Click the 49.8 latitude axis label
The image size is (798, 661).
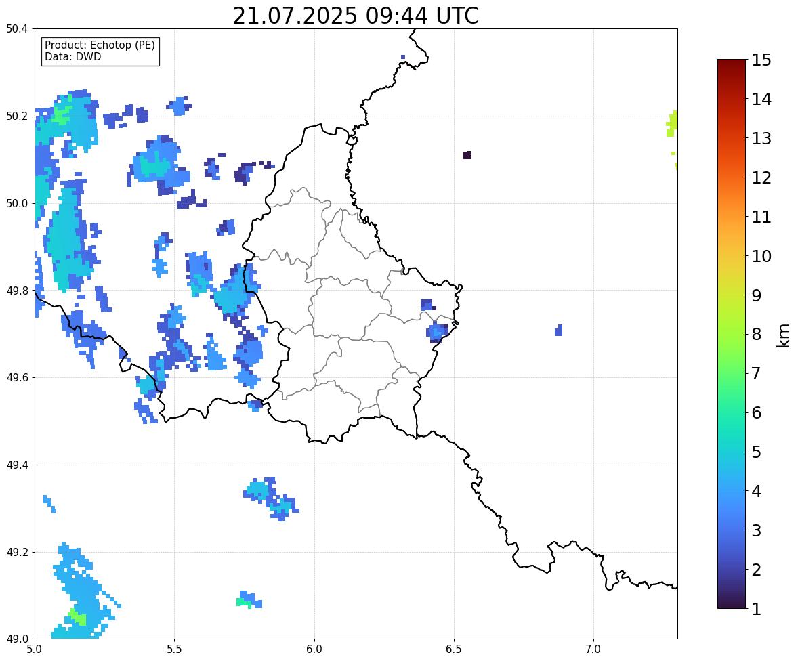(17, 291)
